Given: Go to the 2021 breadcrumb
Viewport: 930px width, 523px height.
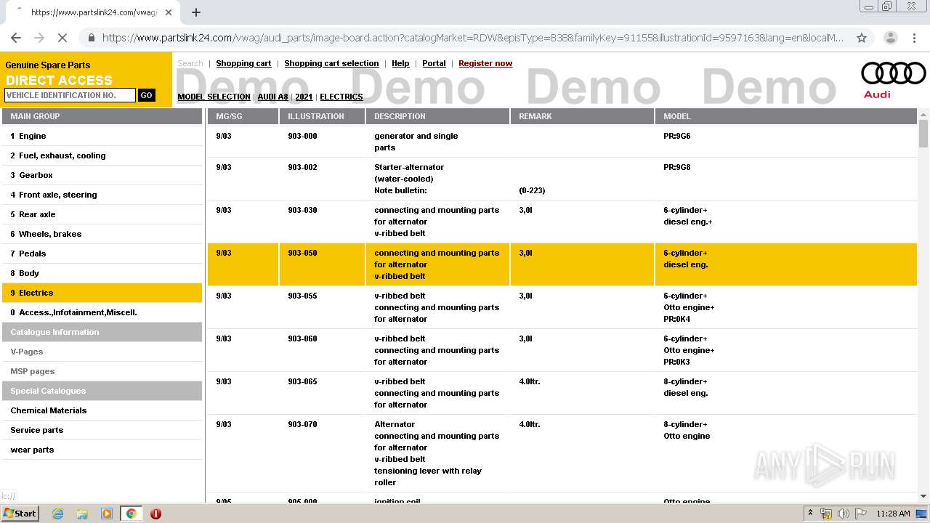Looking at the screenshot, I should 304,97.
